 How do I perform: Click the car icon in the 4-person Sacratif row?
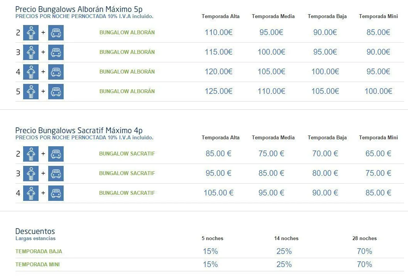tap(56, 193)
